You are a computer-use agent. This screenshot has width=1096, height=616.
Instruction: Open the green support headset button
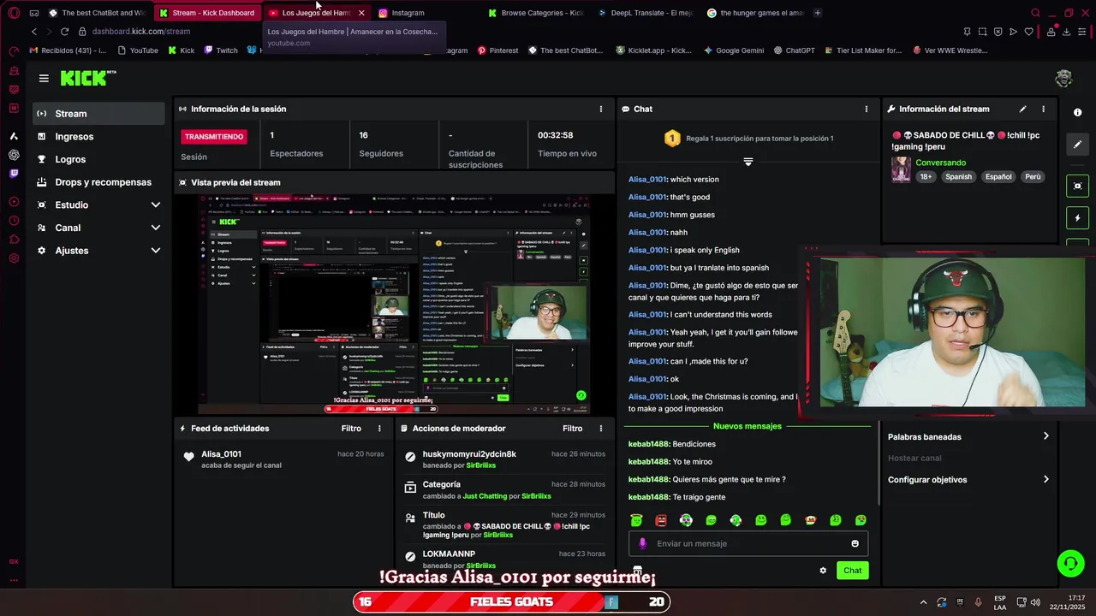point(1070,562)
